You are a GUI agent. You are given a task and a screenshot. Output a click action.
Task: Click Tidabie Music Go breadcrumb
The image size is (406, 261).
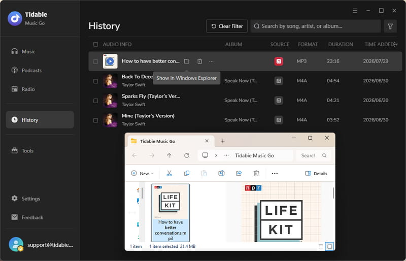click(254, 155)
